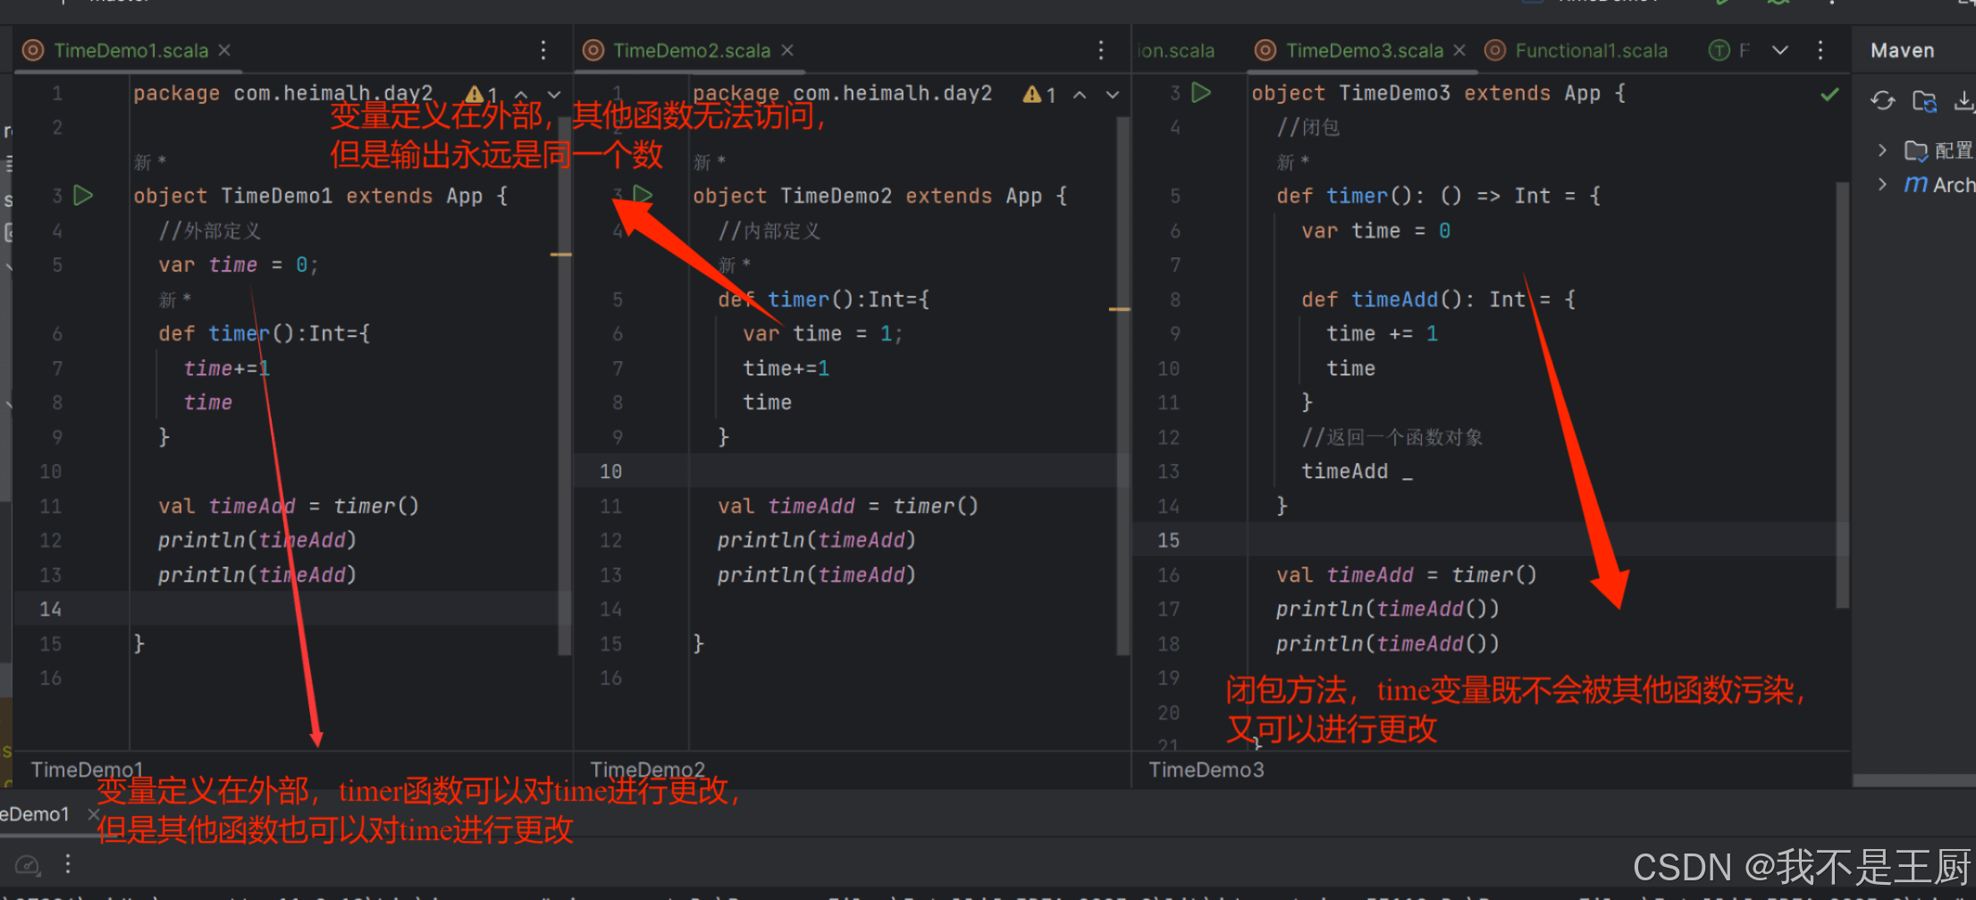Click the Maven download sources icon
Image resolution: width=1976 pixels, height=900 pixels.
(1963, 101)
